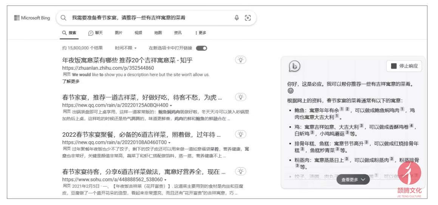Switch to the 资讯 tab
Screen dimensions: 438x205
(x=178, y=33)
